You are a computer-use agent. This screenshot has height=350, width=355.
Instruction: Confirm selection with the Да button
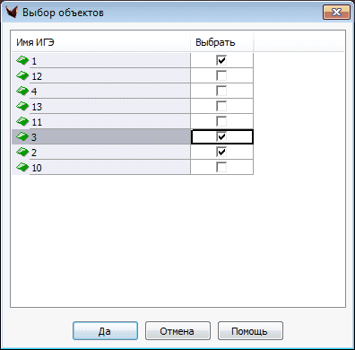pos(105,331)
